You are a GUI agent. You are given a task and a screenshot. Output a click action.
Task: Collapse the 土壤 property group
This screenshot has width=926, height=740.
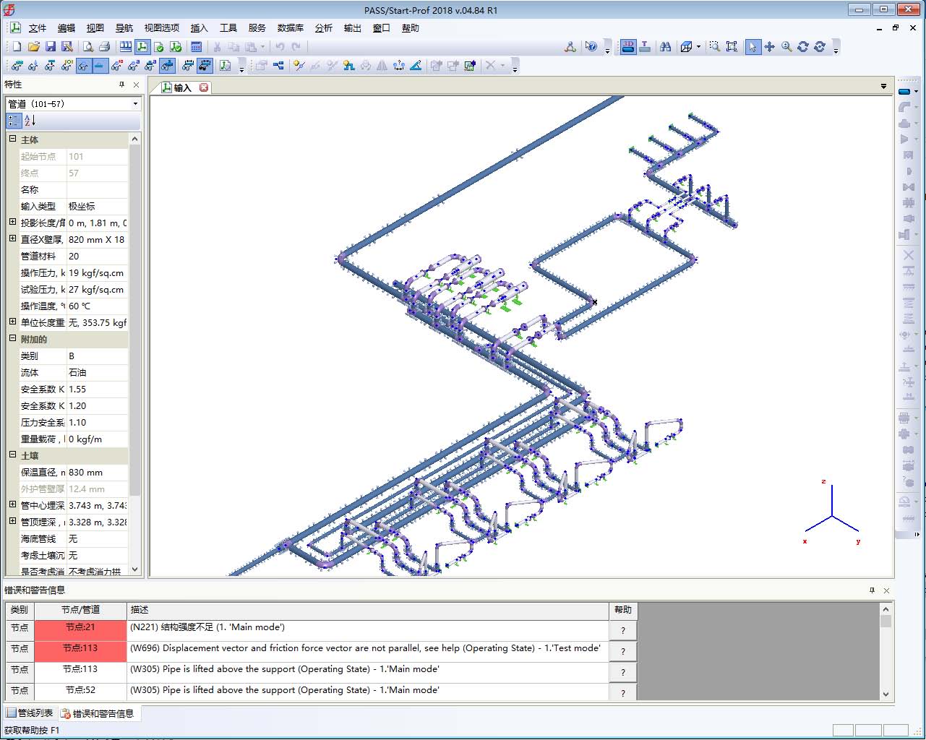[12, 455]
